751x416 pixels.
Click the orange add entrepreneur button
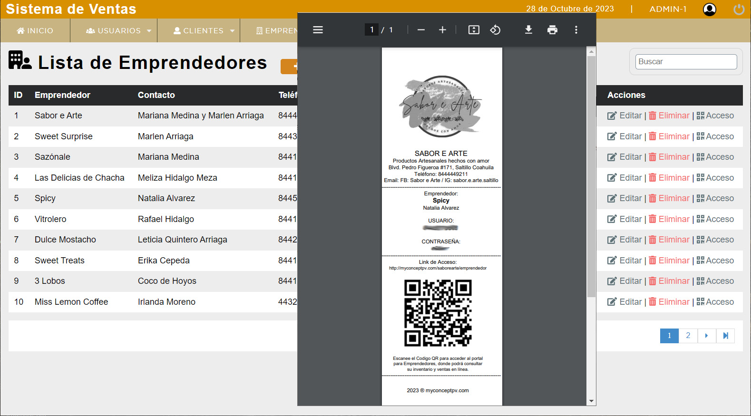[x=289, y=67]
